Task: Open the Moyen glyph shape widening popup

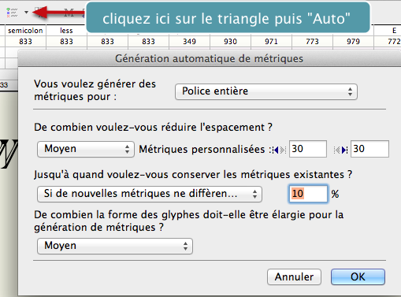Action: 115,246
